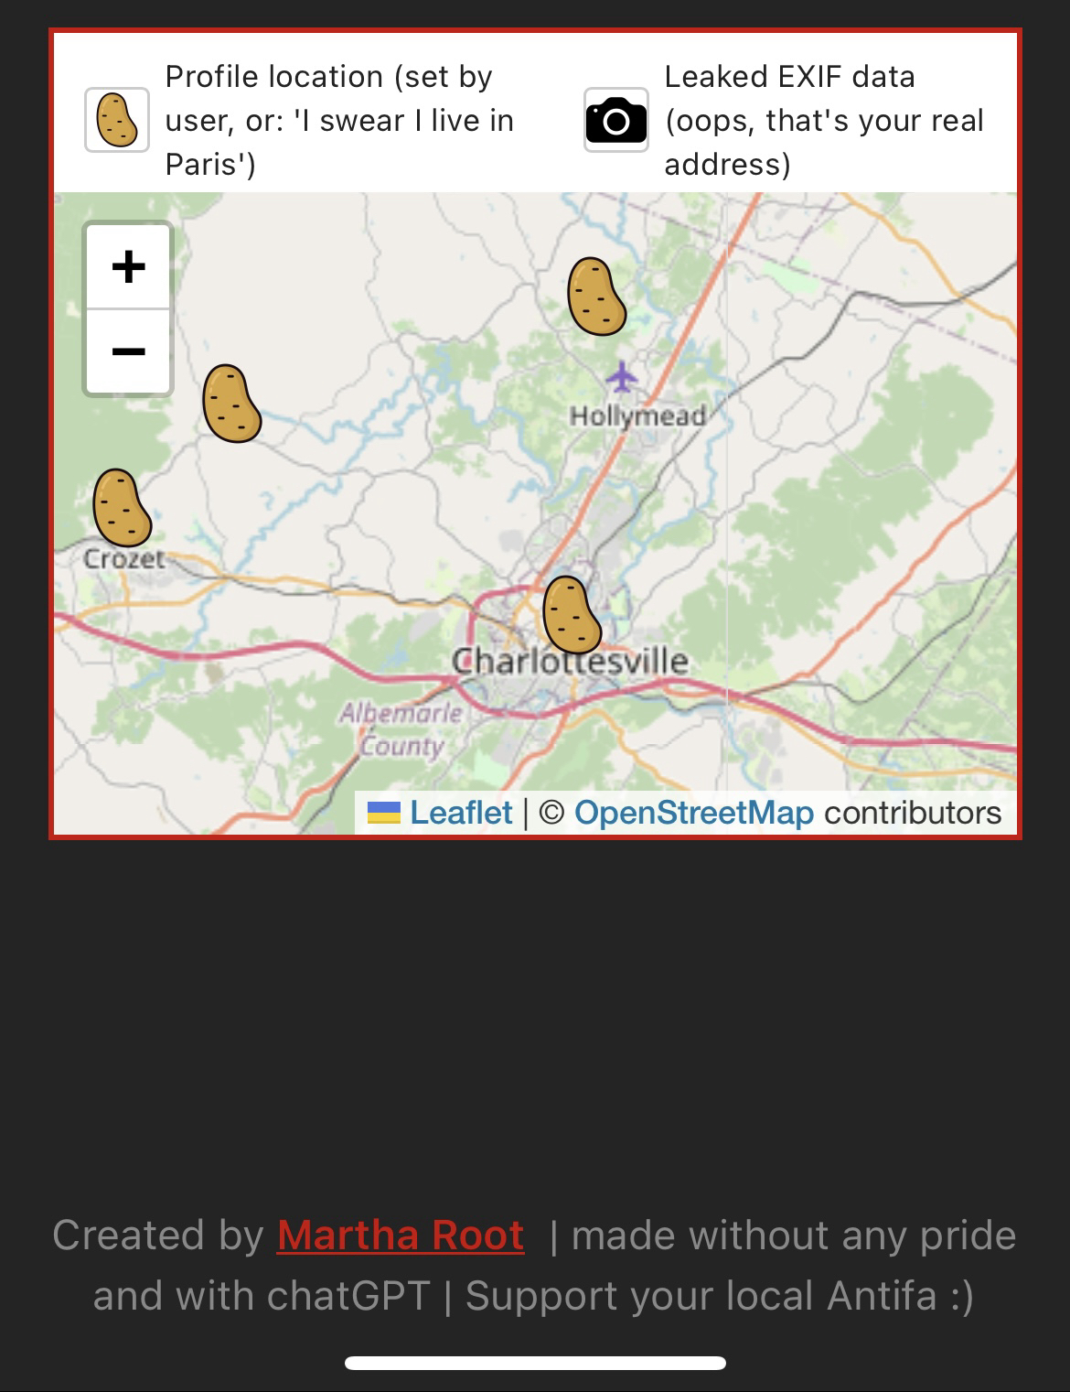Click the Albemarle County label

[401, 728]
